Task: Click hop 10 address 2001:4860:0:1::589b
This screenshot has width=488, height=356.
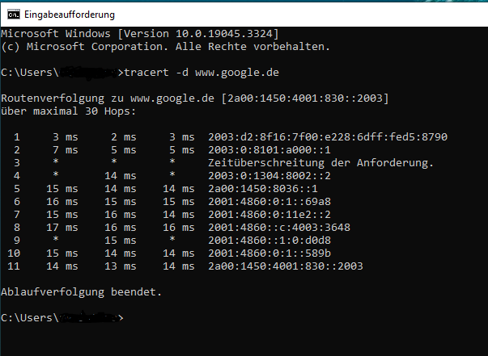Action: coord(269,253)
